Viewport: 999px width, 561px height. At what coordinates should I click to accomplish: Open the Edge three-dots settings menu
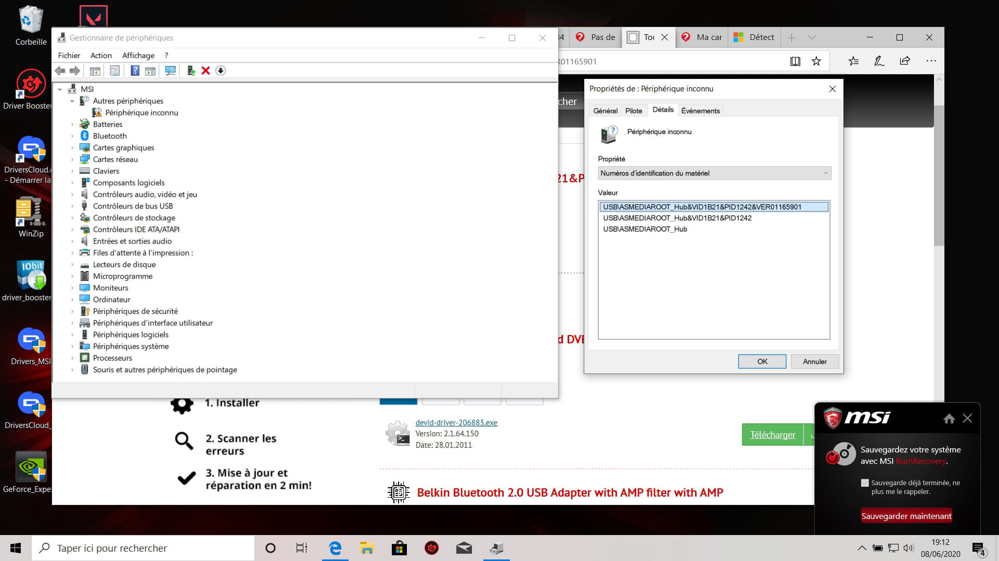point(931,61)
